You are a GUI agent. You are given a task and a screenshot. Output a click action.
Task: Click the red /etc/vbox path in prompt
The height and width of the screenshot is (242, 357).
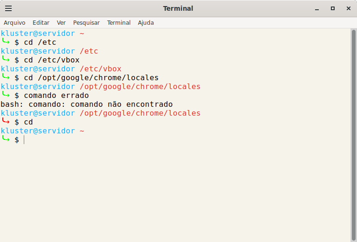[100, 69]
